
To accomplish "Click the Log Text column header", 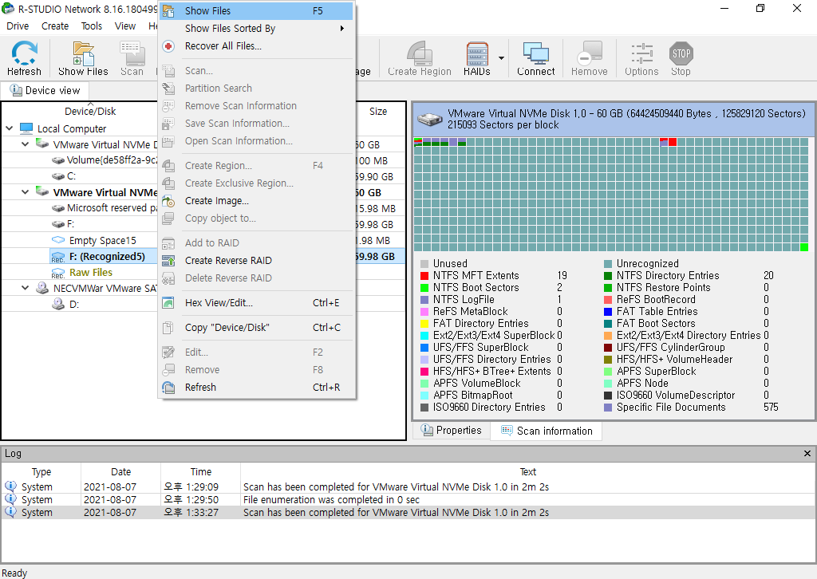I will pos(528,472).
